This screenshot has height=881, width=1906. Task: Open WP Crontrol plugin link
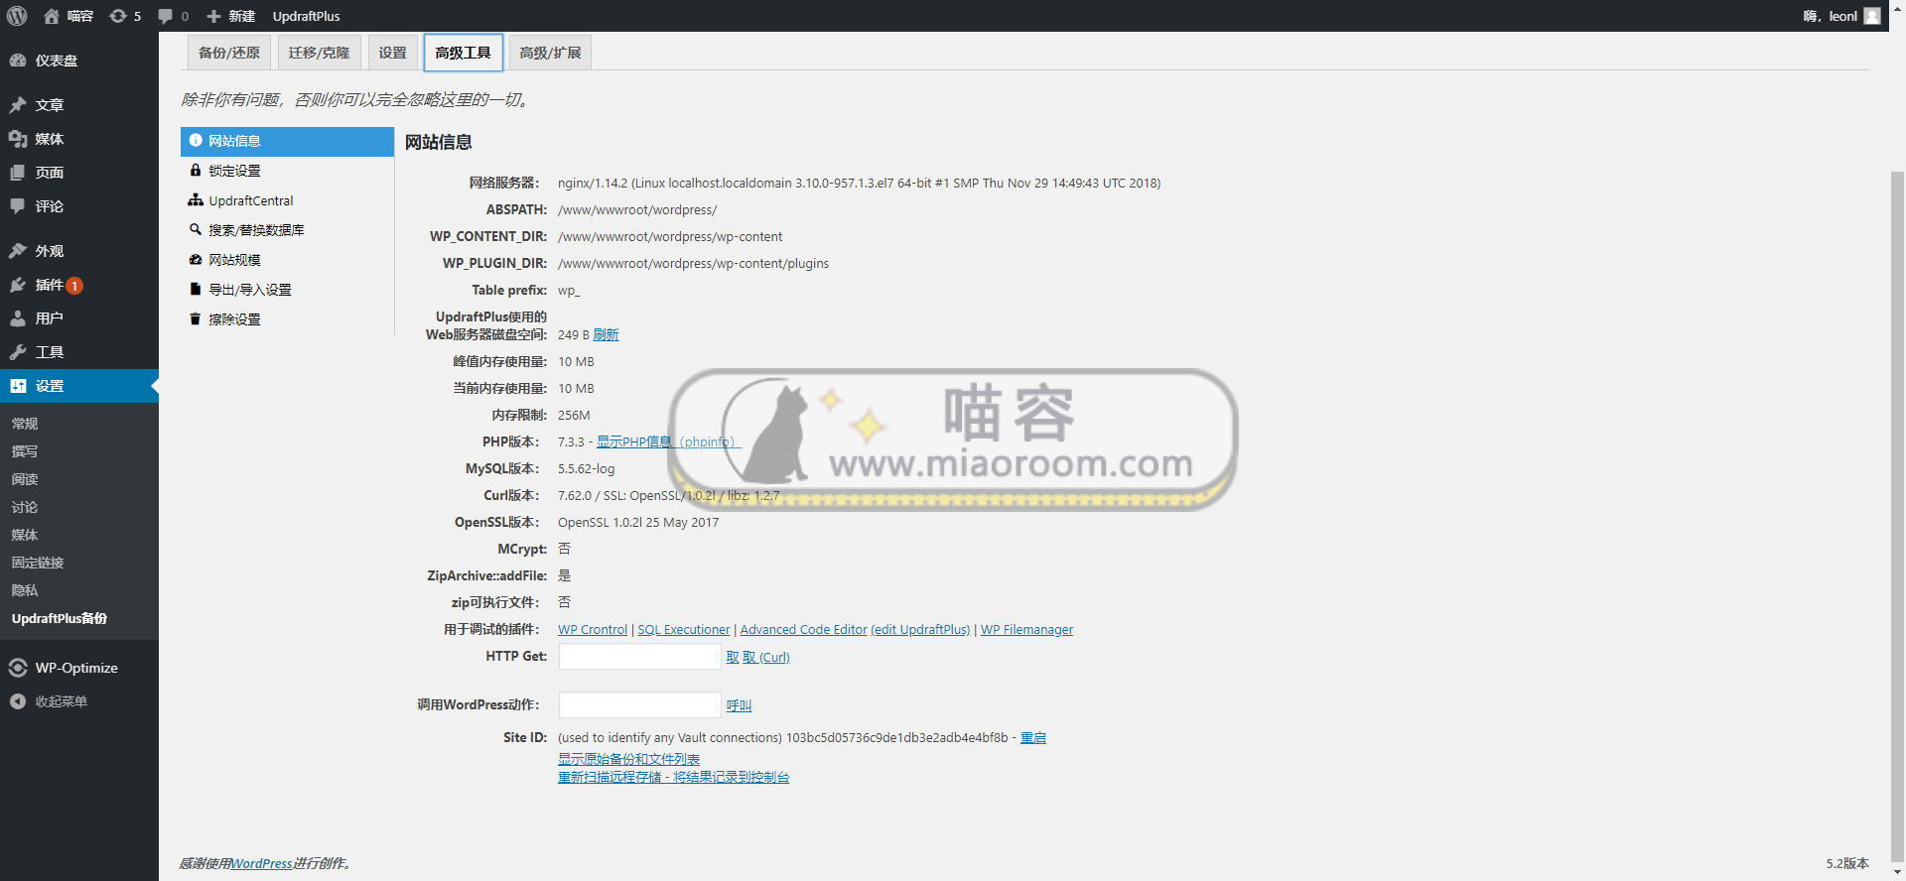(593, 630)
